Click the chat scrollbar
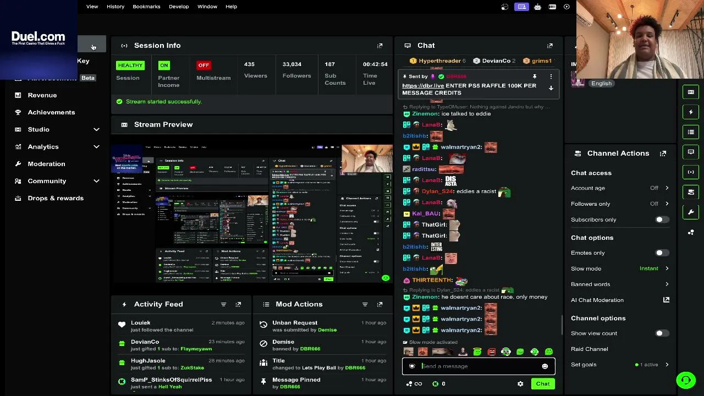The image size is (704, 396). 562,324
